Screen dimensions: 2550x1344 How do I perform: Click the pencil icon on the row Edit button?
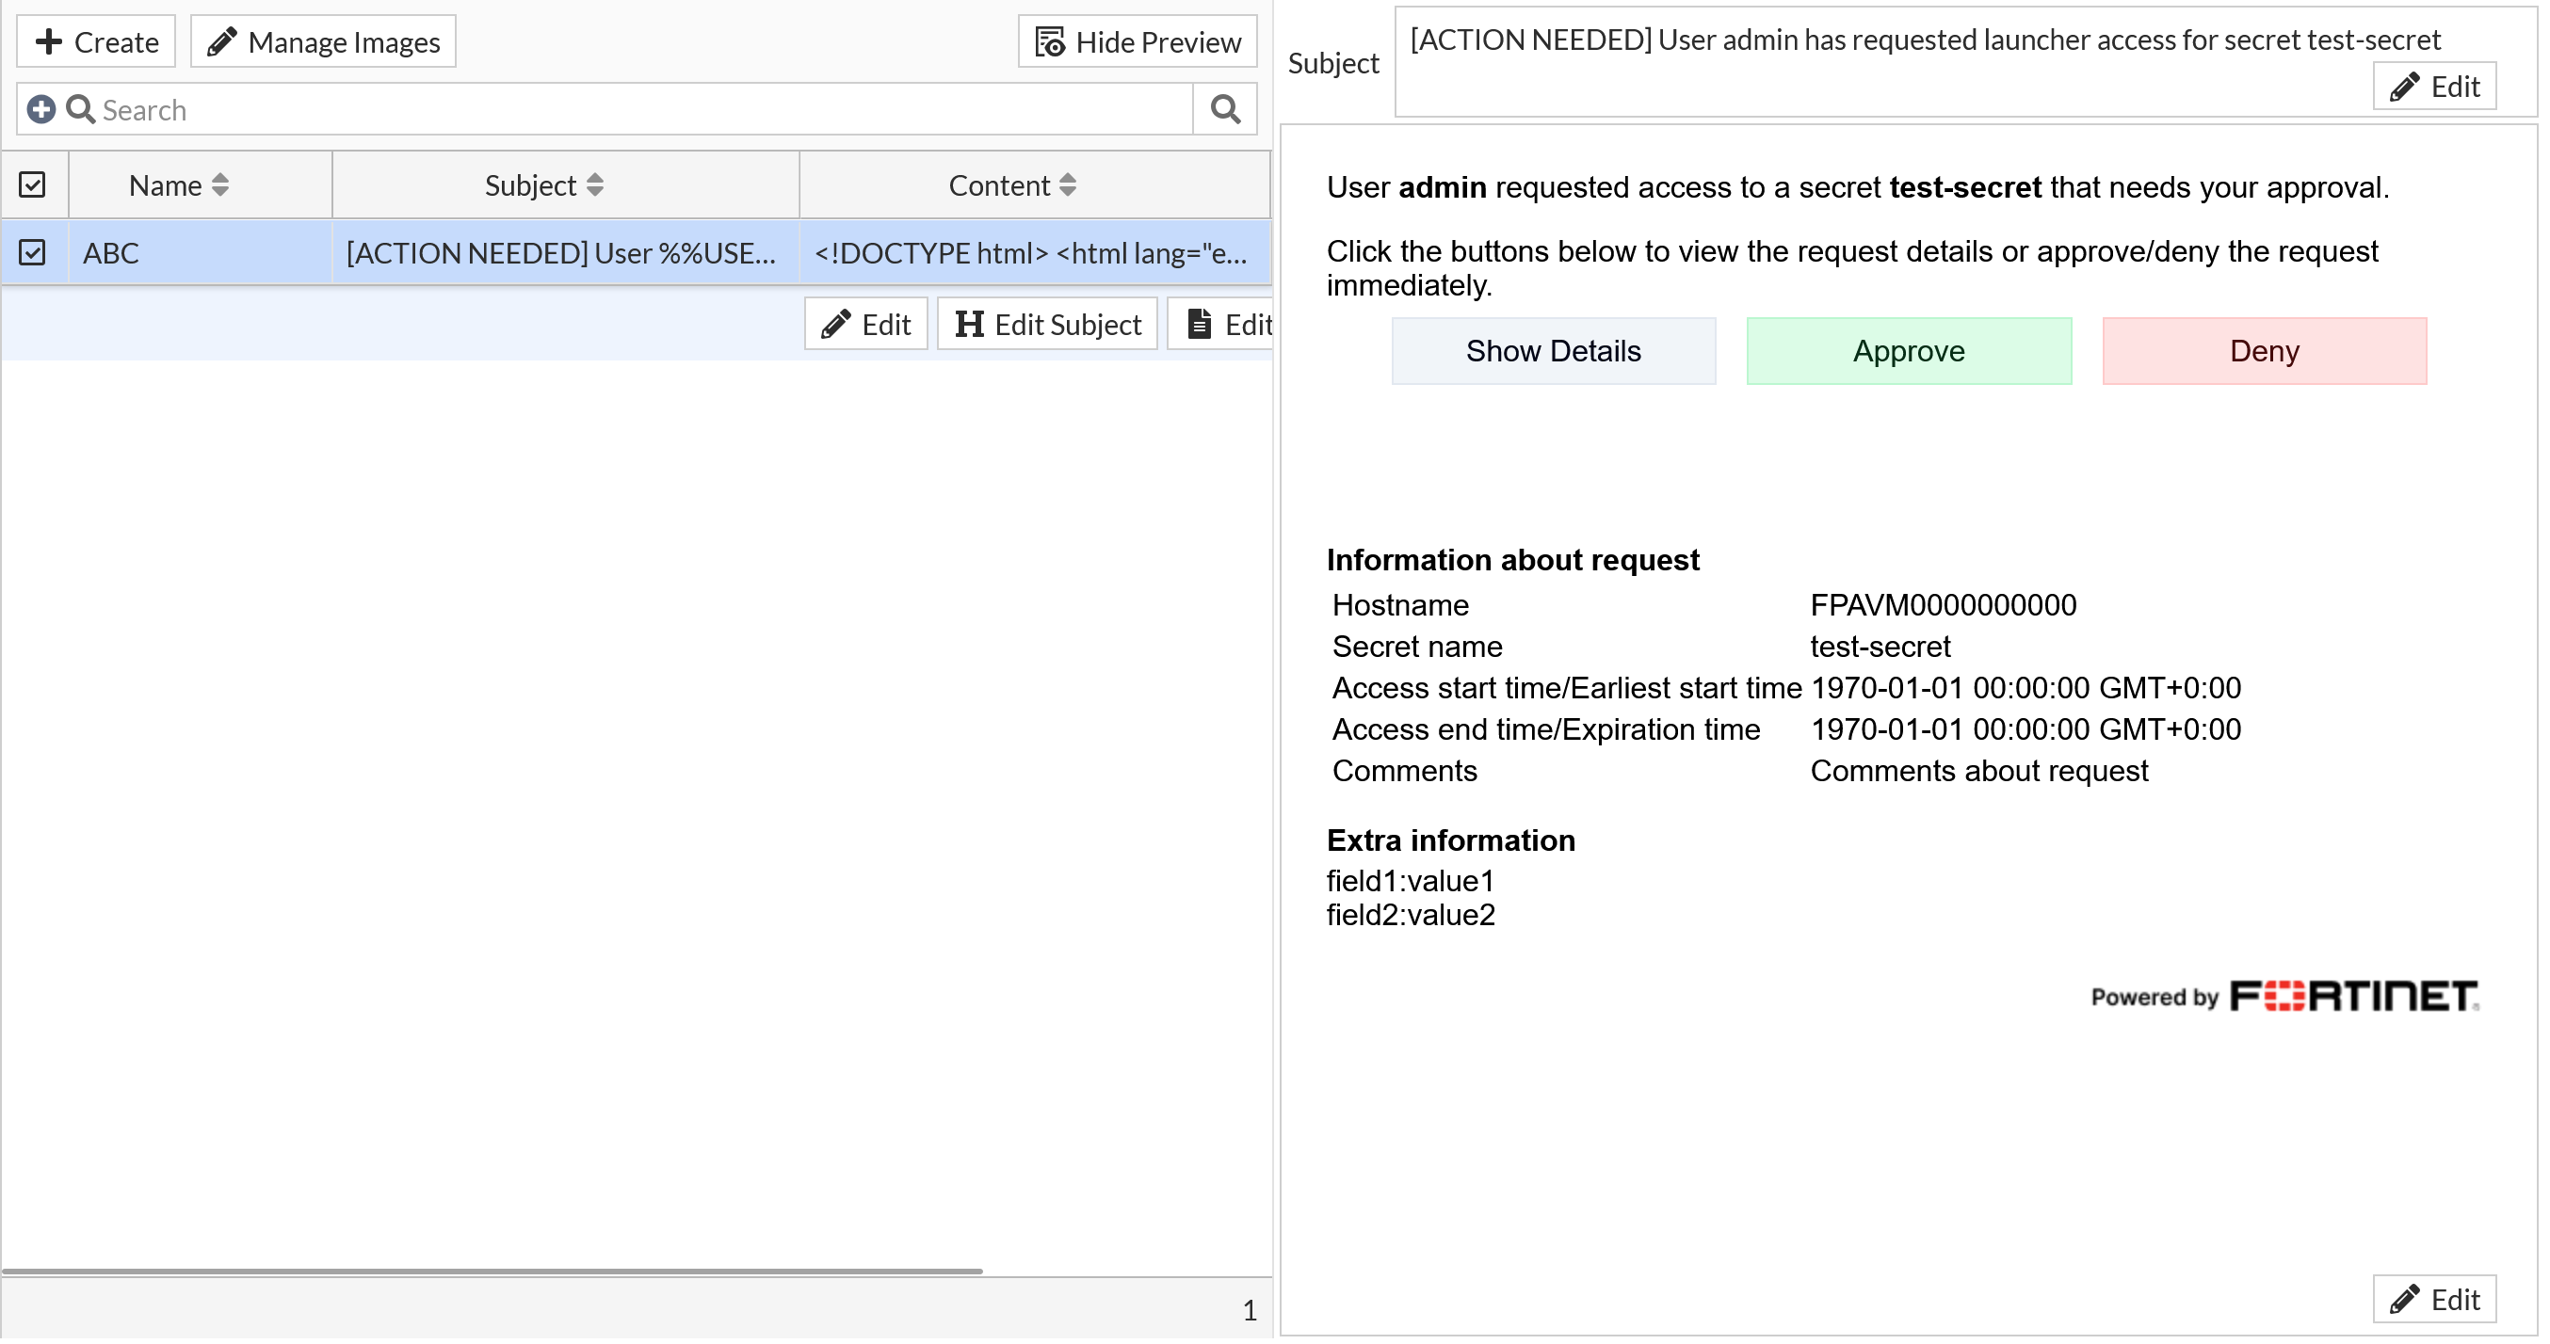(836, 324)
